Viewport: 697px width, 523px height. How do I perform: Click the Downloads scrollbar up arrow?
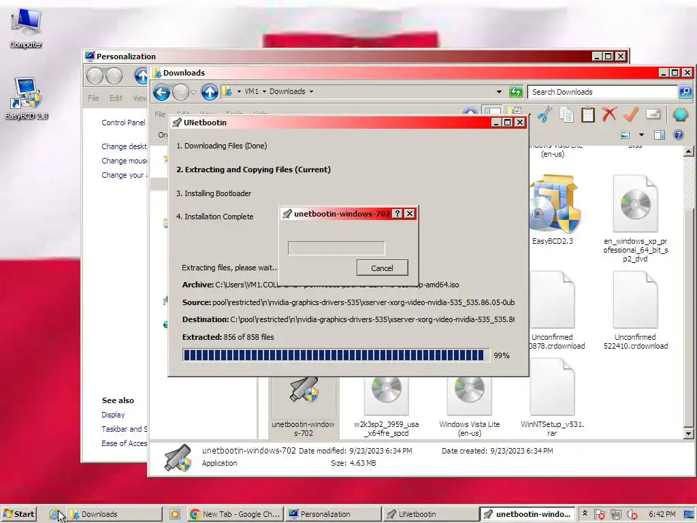point(688,152)
